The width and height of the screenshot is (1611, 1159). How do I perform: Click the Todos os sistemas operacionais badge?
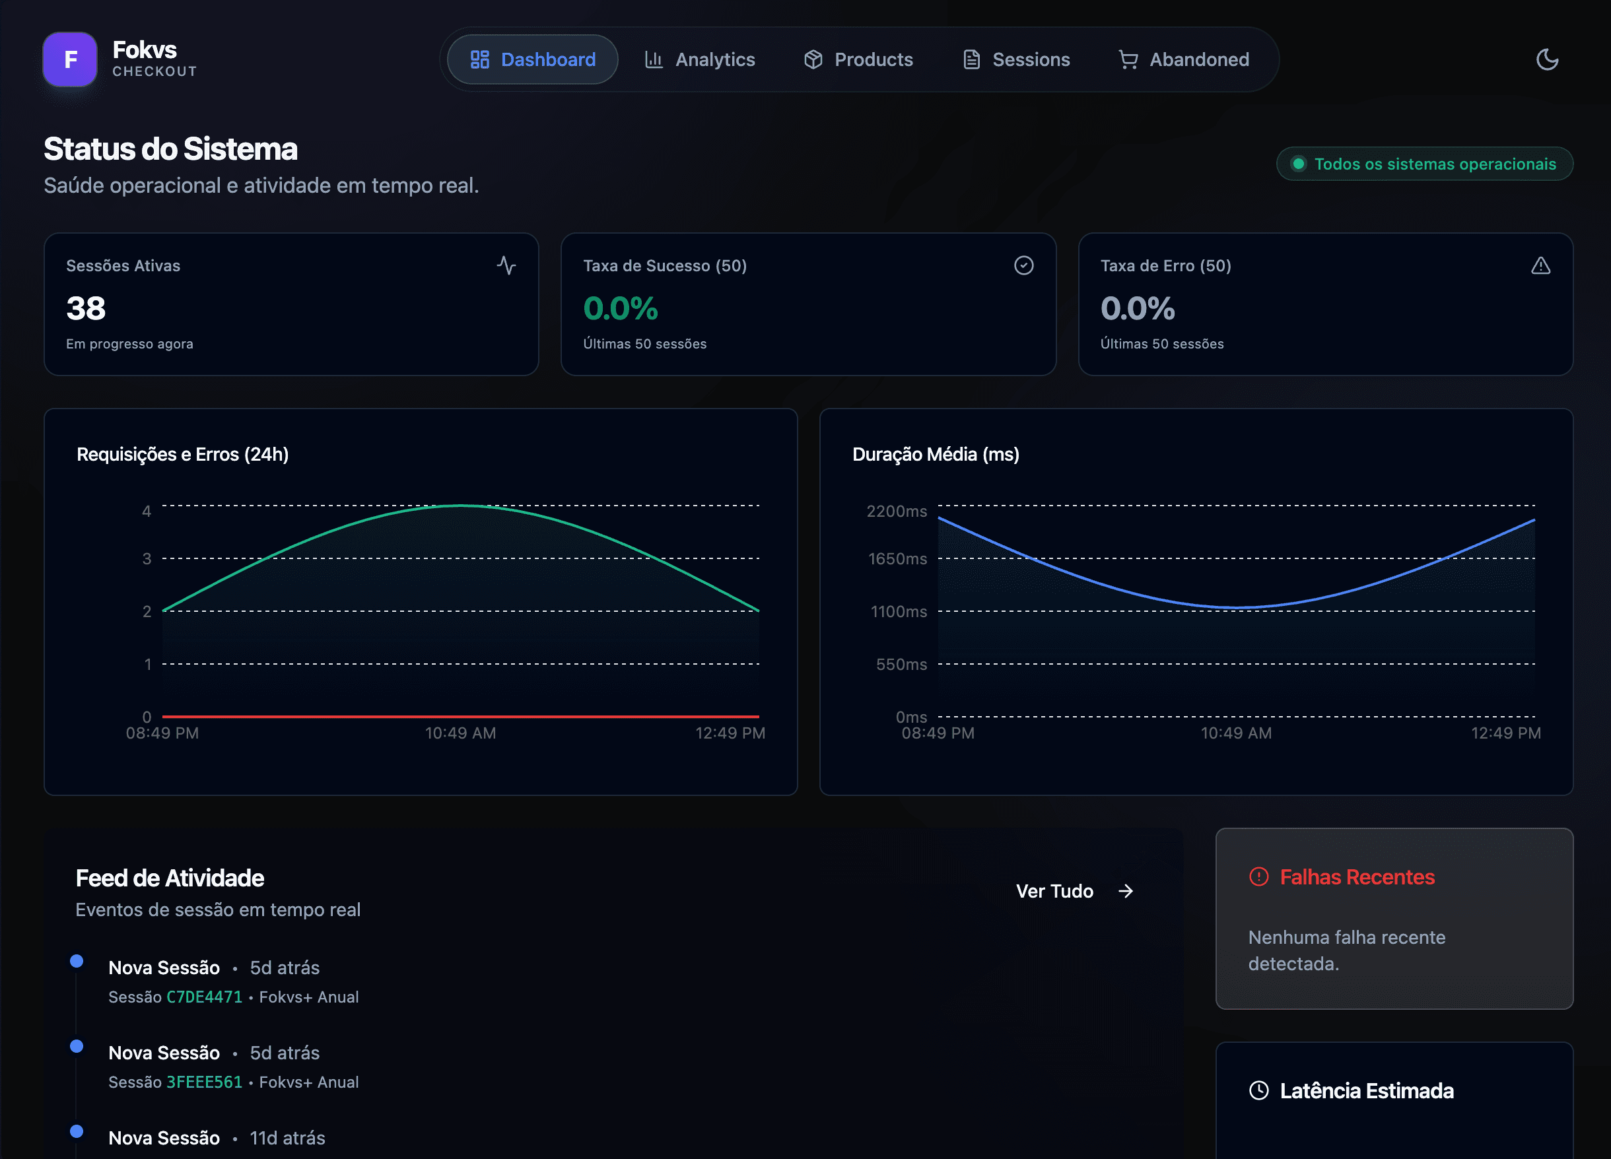[1424, 163]
